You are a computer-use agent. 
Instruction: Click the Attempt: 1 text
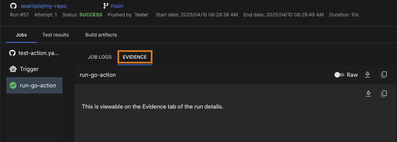tap(46, 15)
